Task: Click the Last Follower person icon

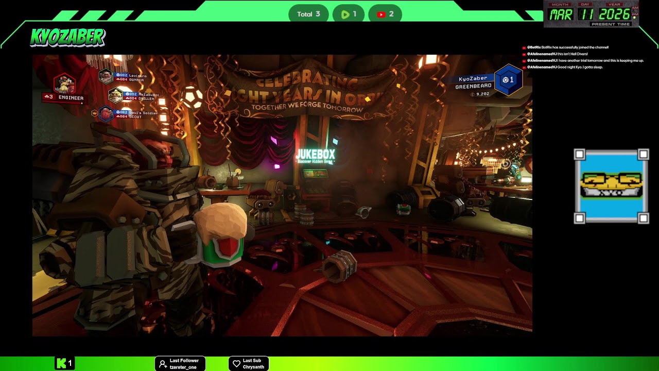Action: coord(163,364)
